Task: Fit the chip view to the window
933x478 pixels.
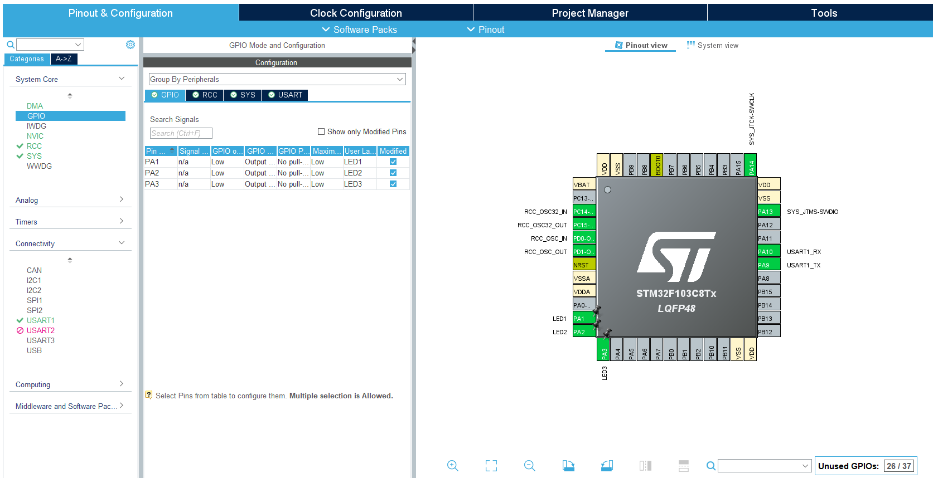Action: (x=491, y=466)
